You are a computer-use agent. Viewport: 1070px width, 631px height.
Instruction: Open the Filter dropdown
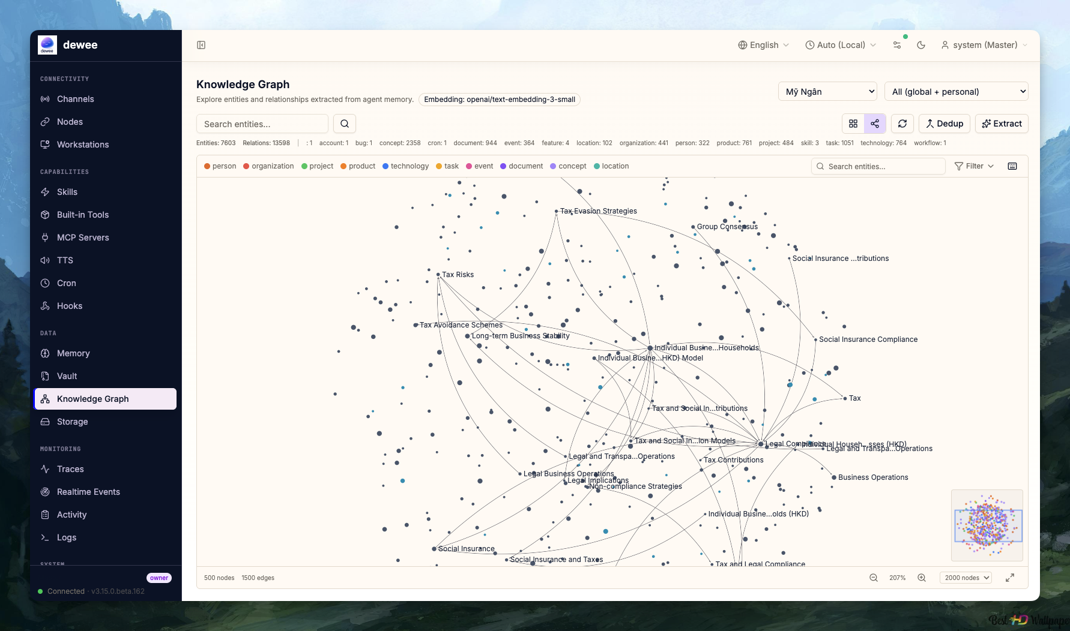(x=974, y=166)
